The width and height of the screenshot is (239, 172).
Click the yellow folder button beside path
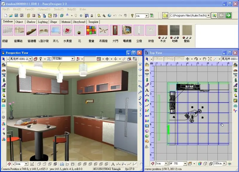(165, 16)
